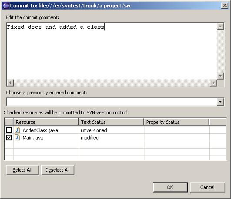Click the Main.java file icon
The height and width of the screenshot is (199, 231).
click(17, 137)
